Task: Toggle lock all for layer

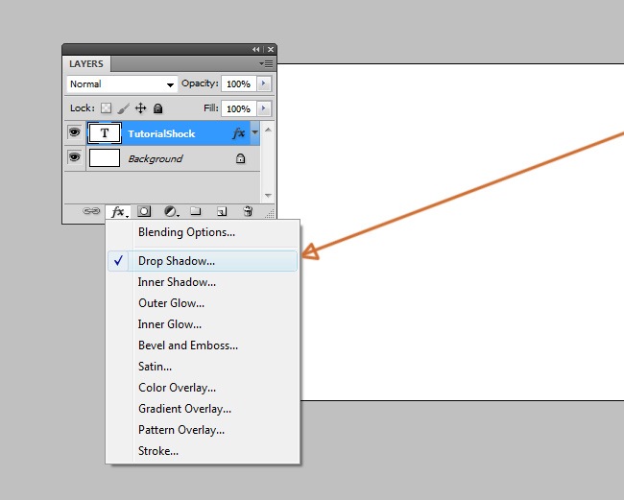Action: pyautogui.click(x=158, y=108)
